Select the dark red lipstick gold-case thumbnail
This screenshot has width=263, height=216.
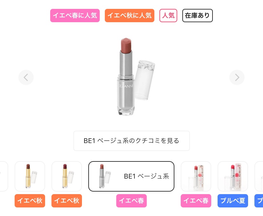pos(67,176)
